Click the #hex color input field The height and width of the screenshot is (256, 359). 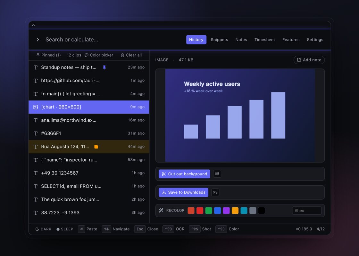point(307,211)
